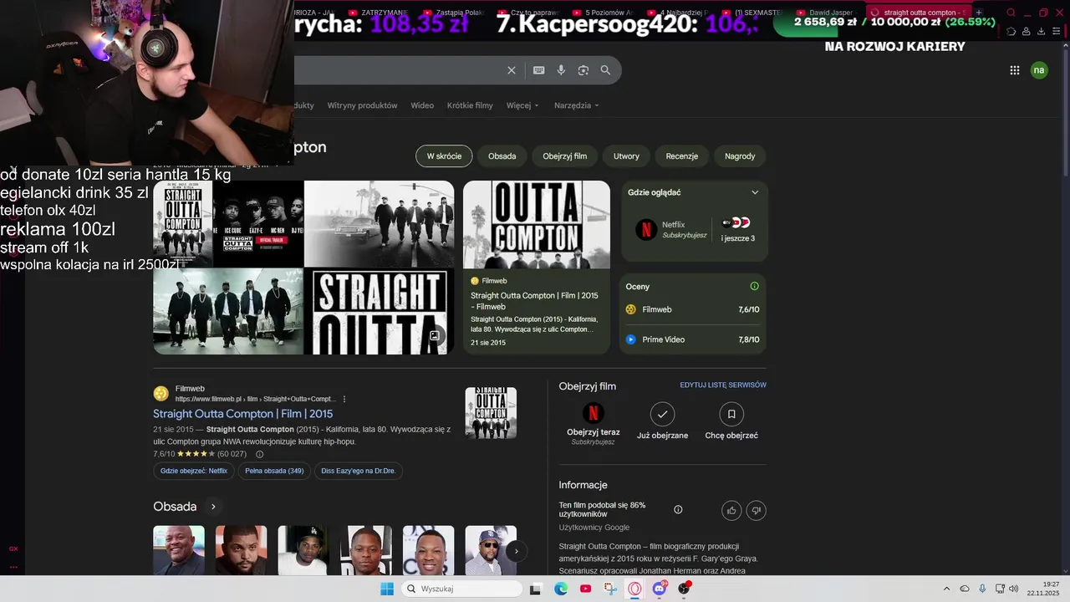Click EDYTUJ LISTĘ SERWISÓW link
1070x602 pixels.
[x=723, y=385]
